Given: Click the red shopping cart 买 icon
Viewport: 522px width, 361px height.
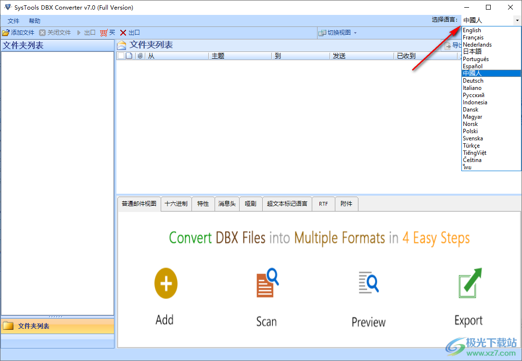Looking at the screenshot, I should 106,33.
